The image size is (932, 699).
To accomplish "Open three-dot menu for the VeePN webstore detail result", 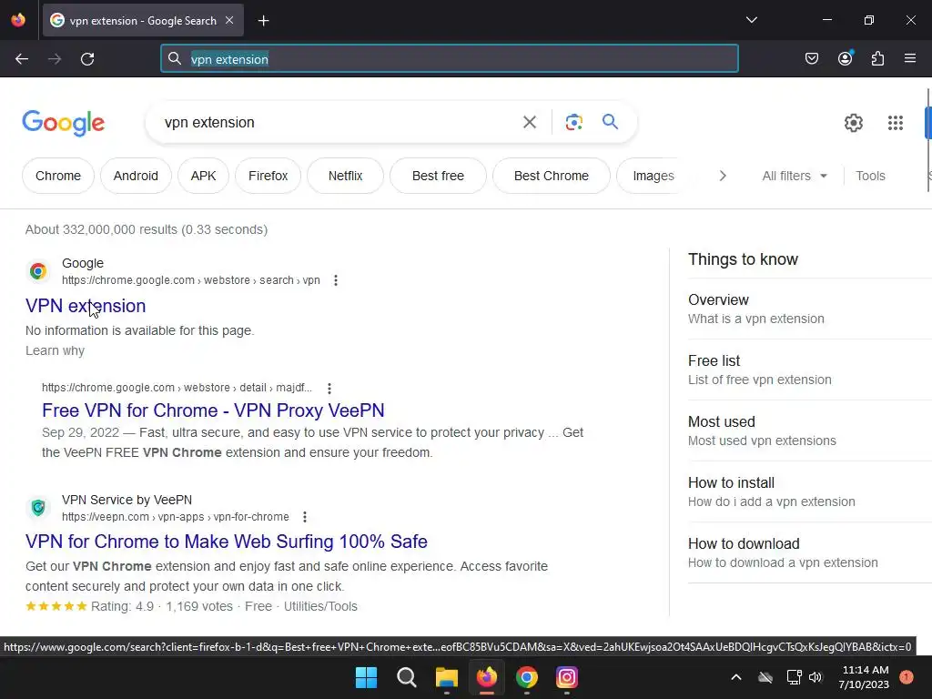I will [329, 388].
